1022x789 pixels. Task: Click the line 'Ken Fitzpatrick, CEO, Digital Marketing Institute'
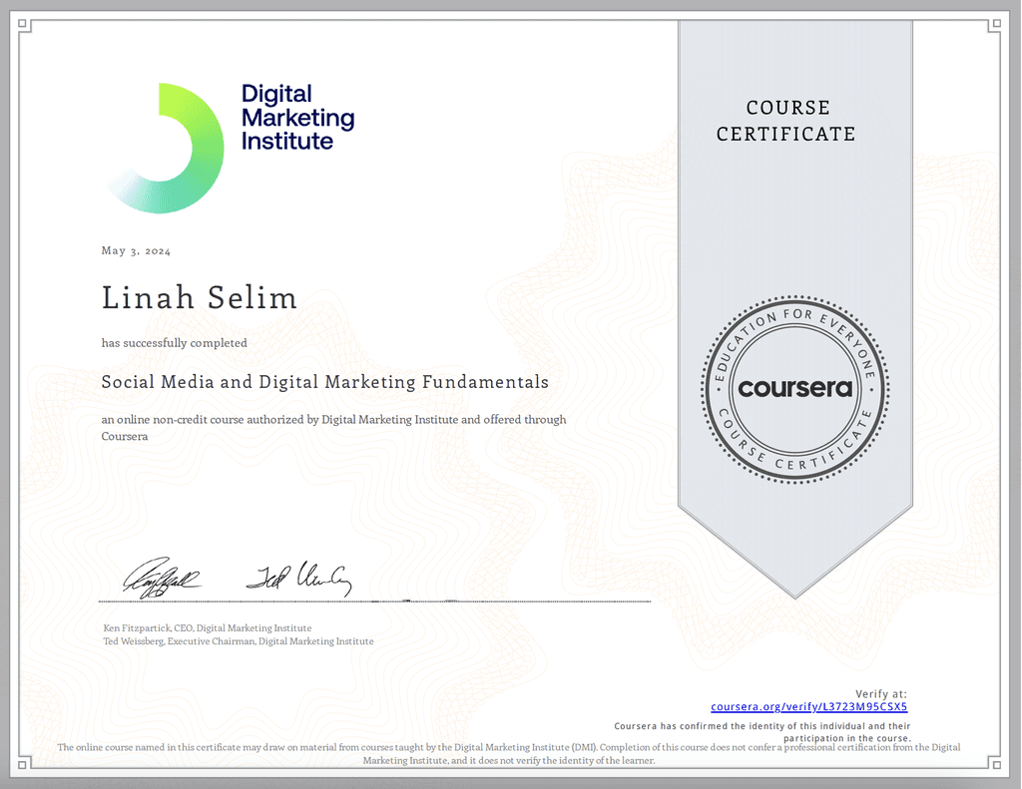(208, 628)
